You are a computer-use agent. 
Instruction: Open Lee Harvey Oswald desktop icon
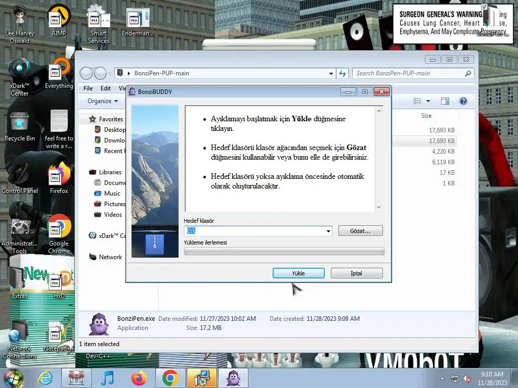(x=20, y=24)
